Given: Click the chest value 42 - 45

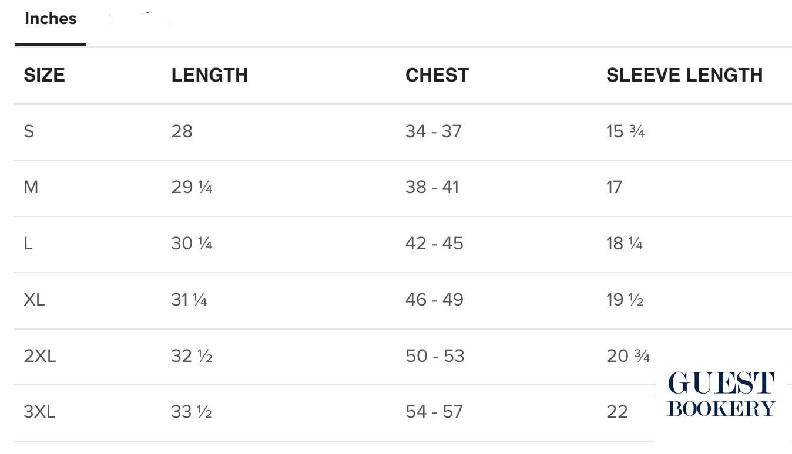Looking at the screenshot, I should pos(434,243).
